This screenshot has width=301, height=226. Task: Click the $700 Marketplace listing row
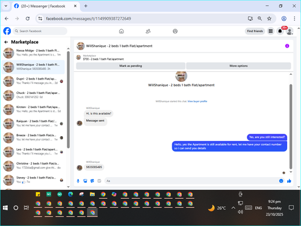pos(184,57)
